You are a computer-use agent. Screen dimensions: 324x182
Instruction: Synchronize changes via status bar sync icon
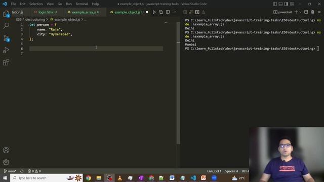(22, 171)
